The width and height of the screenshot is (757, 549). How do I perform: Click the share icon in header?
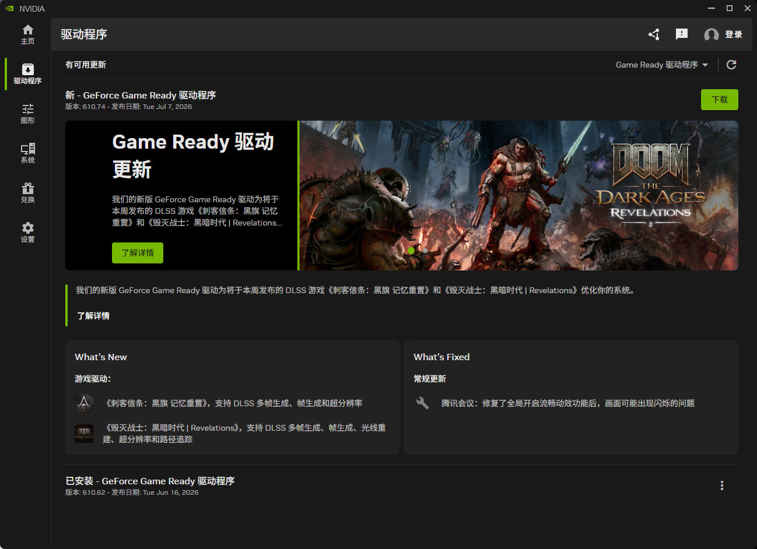(654, 34)
